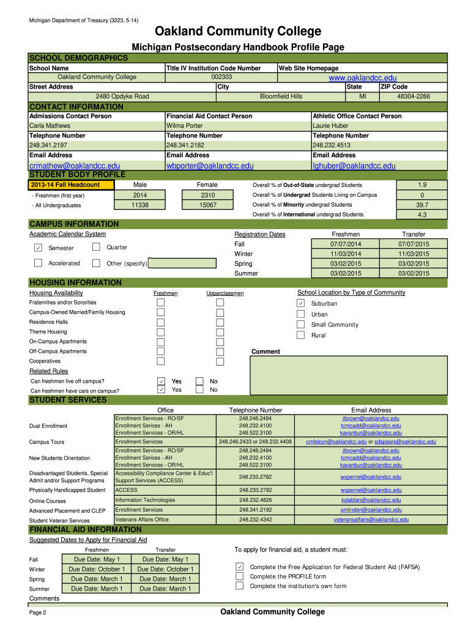Select the Freshmen Fall registration date field
The width and height of the screenshot is (471, 626).
346,244
